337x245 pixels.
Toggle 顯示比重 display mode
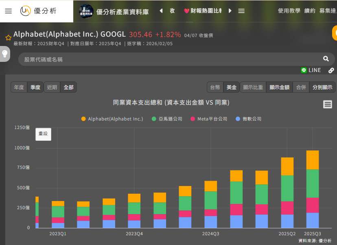253,87
